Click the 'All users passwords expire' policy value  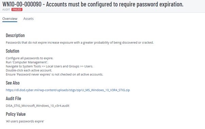25,121
